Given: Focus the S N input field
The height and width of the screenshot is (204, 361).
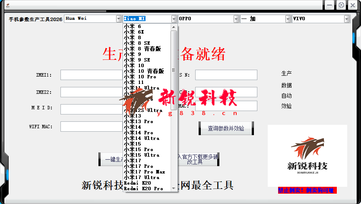Looking at the screenshot, I should coord(226,75).
